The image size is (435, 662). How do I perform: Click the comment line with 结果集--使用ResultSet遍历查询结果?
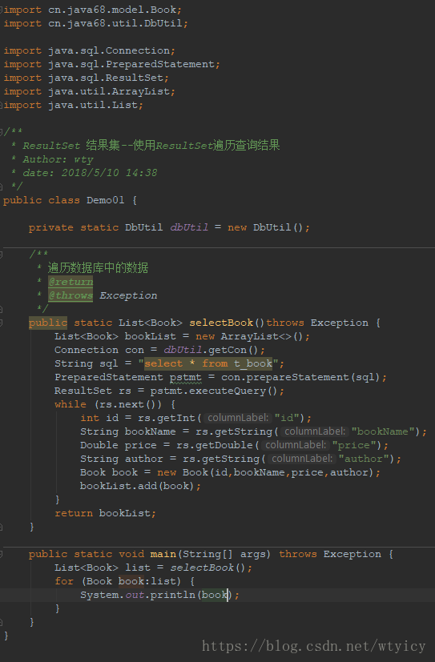146,145
